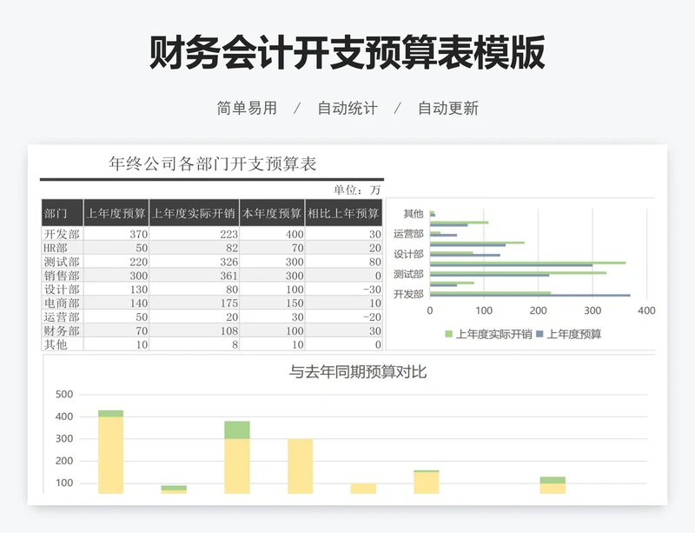Select the cell with value 220
This screenshot has height=533, width=695.
tap(116, 262)
